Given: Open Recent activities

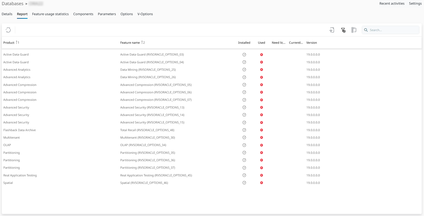Looking at the screenshot, I should (392, 4).
